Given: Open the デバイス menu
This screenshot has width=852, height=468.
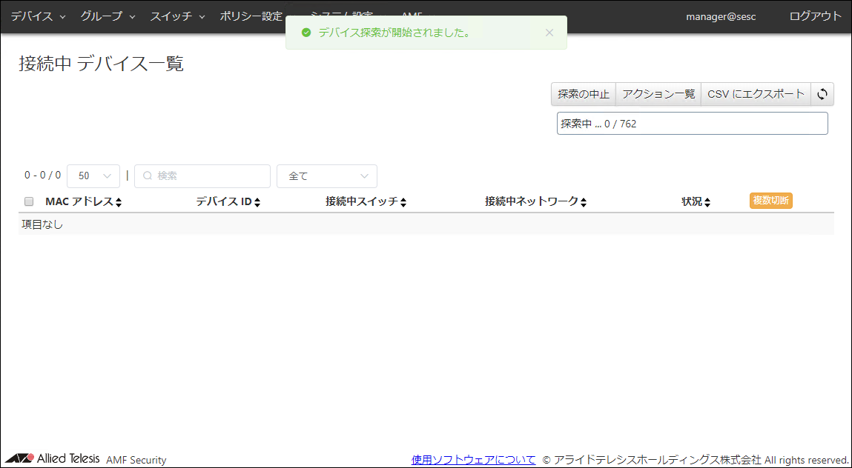Looking at the screenshot, I should (38, 16).
